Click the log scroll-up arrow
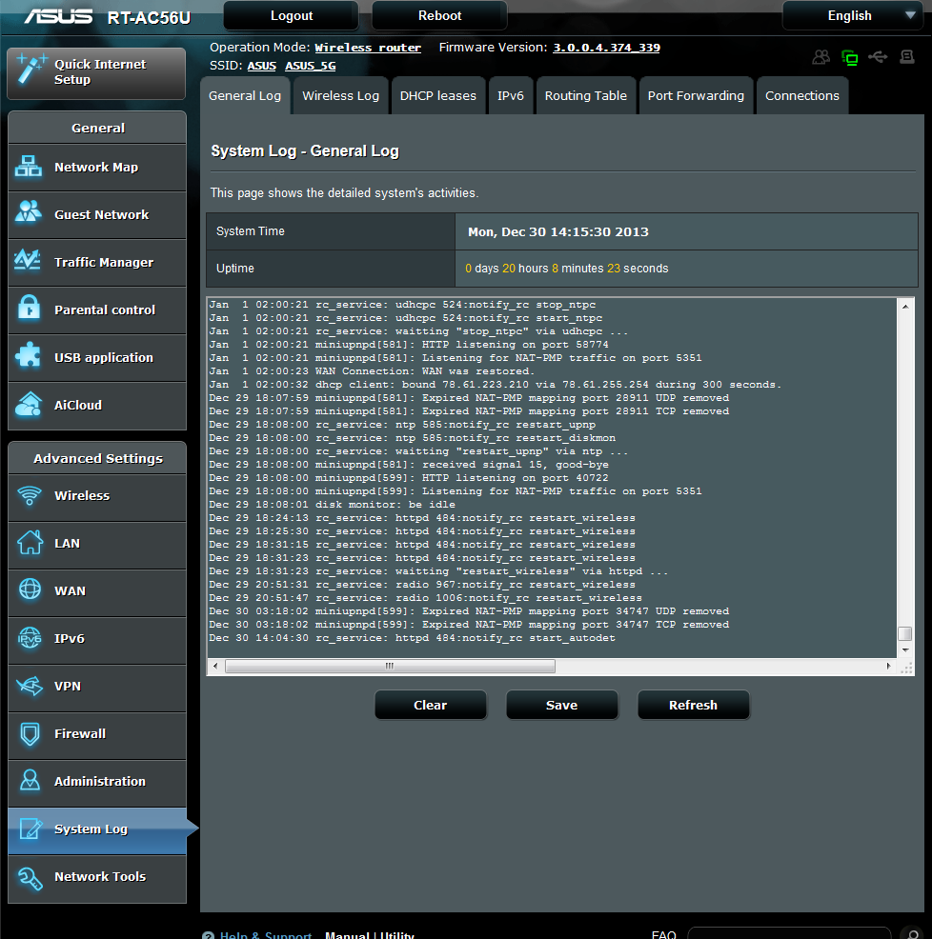 [905, 306]
